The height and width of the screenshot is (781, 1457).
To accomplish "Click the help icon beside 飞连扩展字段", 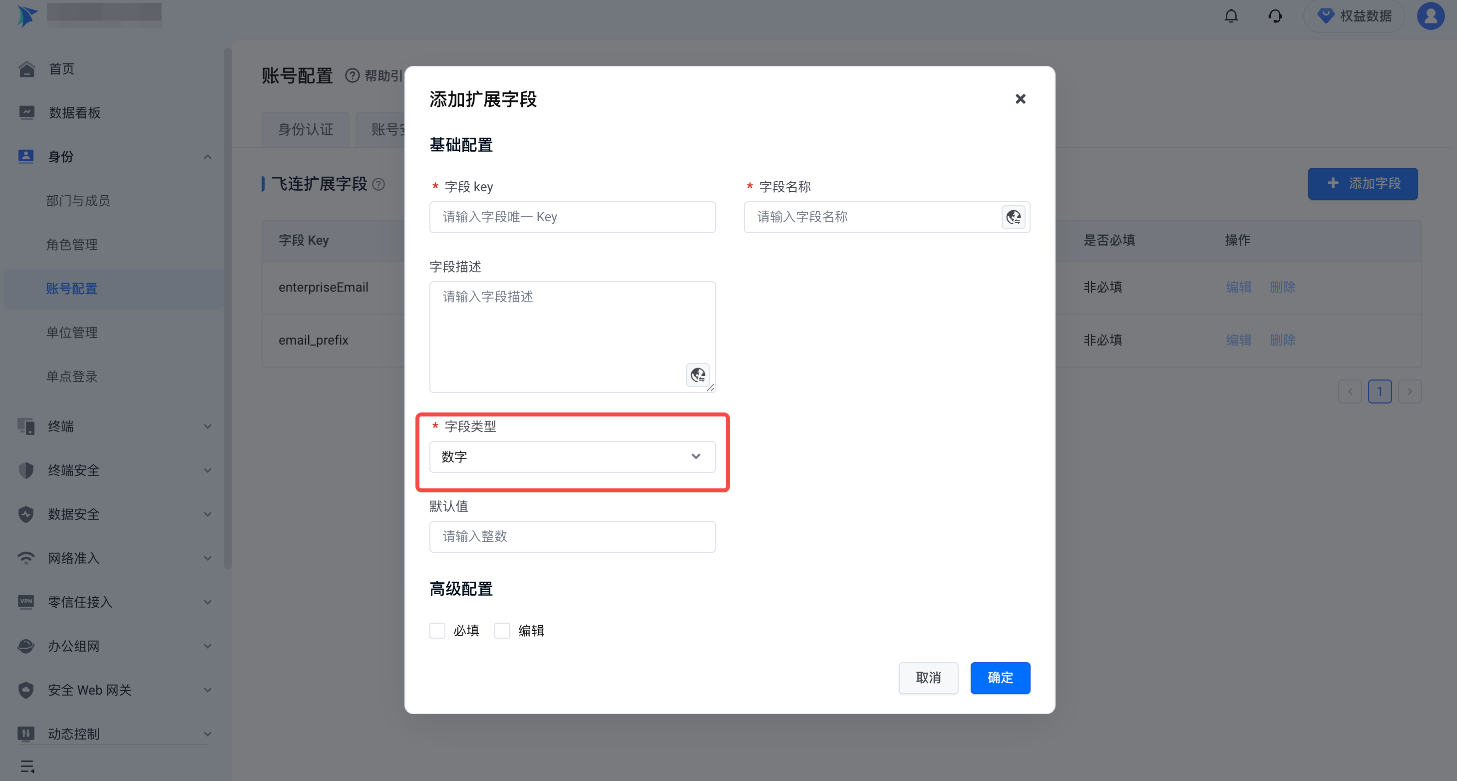I will pyautogui.click(x=379, y=184).
